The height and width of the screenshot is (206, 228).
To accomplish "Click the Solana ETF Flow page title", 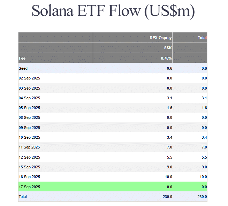I will [x=113, y=11].
